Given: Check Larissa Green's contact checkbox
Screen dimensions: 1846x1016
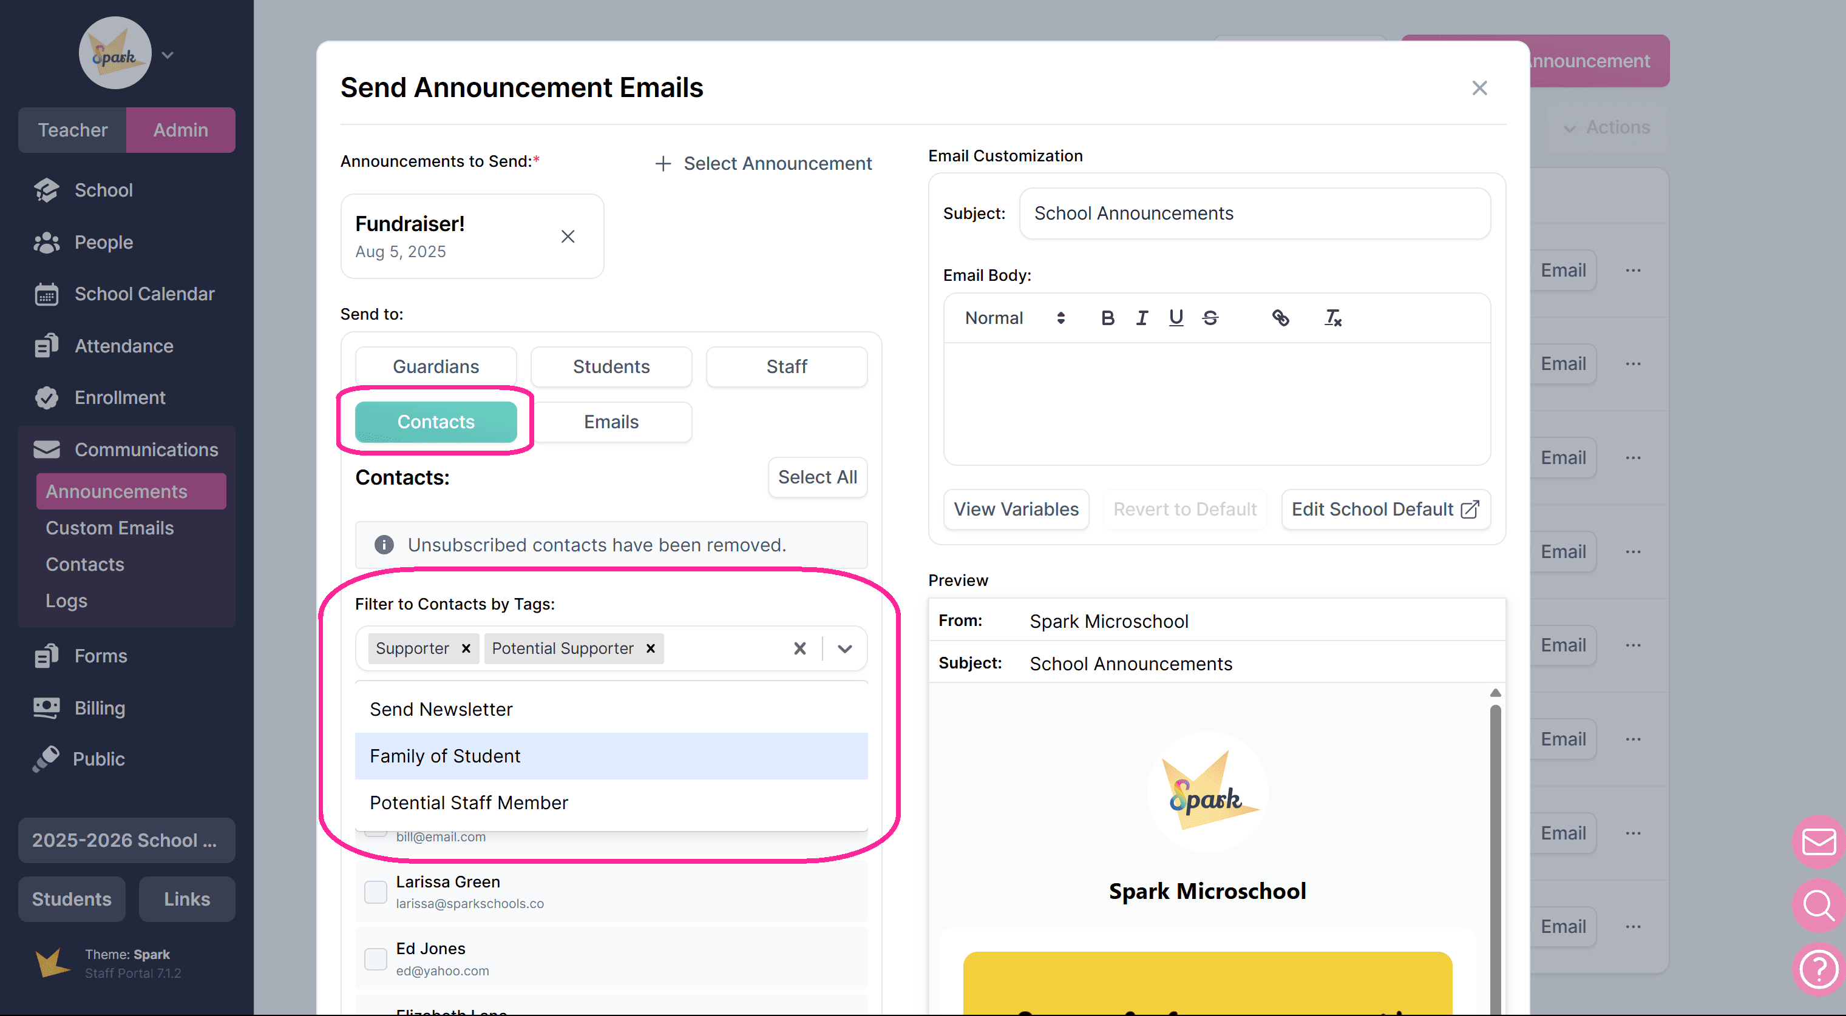Looking at the screenshot, I should pos(376,892).
